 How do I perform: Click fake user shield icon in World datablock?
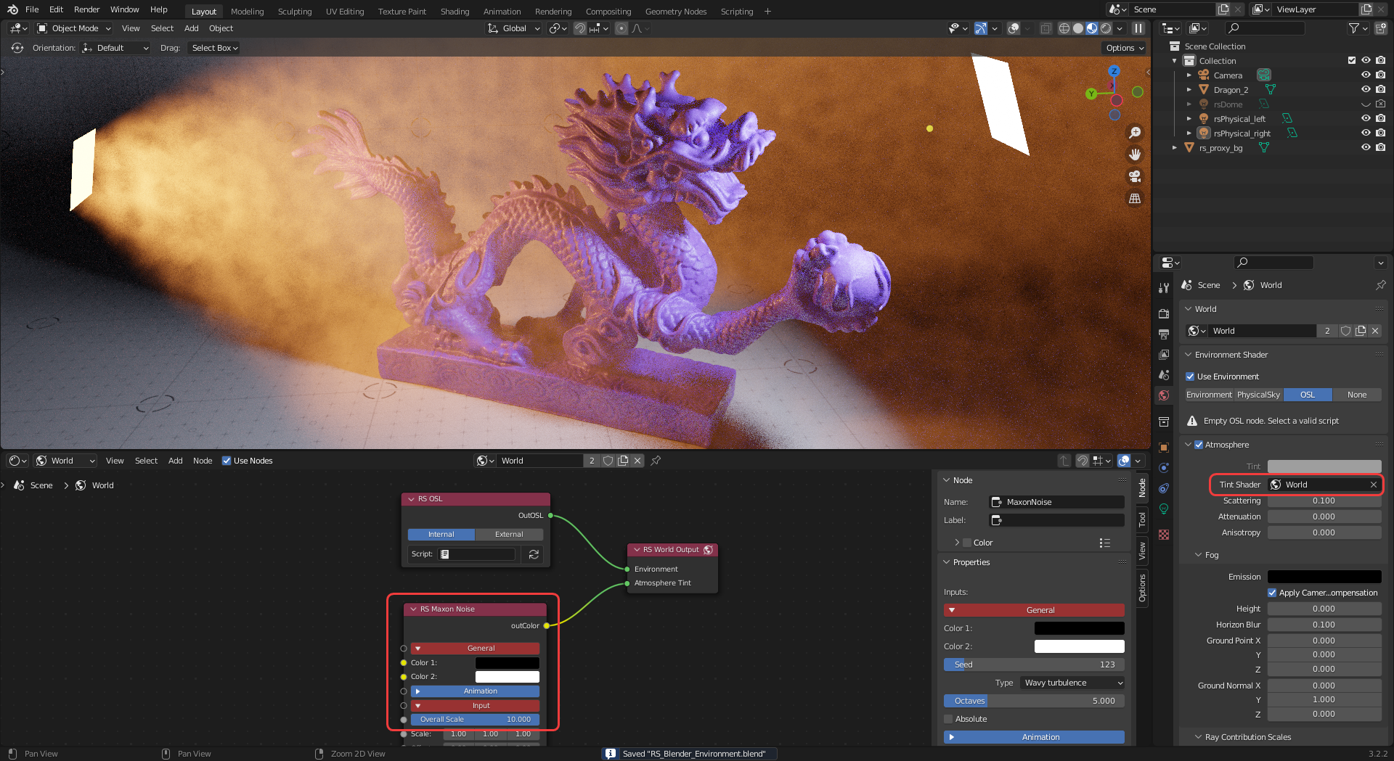click(1345, 331)
